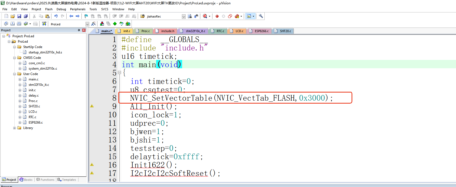Click the Manage Run-Time Environment green diamond icon

115,24
